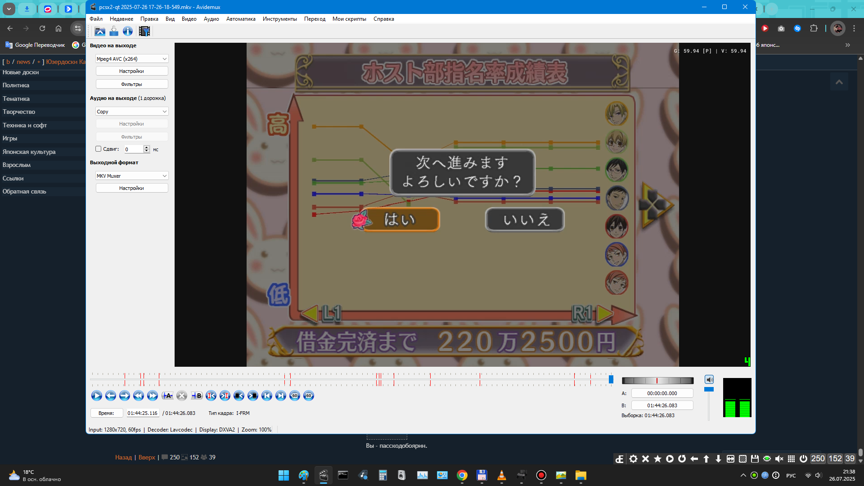Toggle the filmstrip filter-preview icon
This screenshot has width=864, height=486.
[x=144, y=31]
